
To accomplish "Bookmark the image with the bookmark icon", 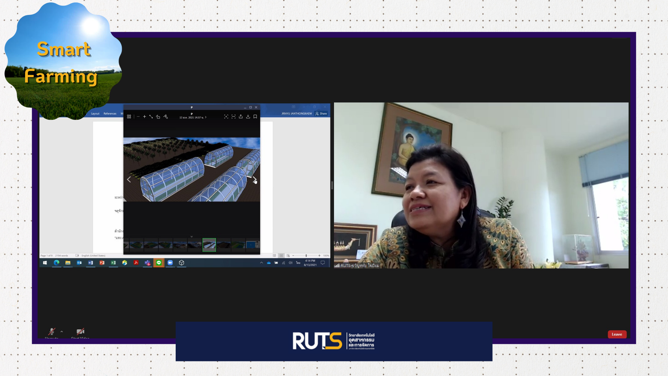I will pos(255,117).
